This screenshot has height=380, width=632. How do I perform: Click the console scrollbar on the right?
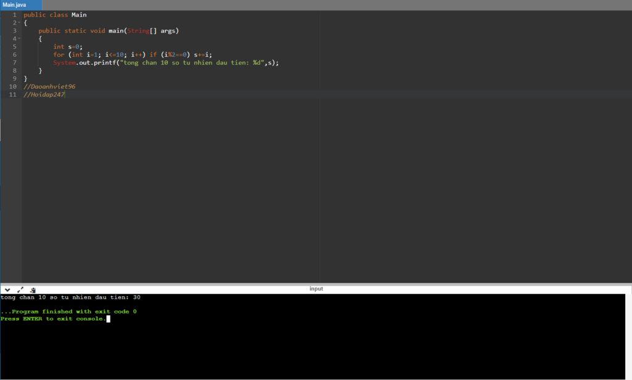pos(628,336)
